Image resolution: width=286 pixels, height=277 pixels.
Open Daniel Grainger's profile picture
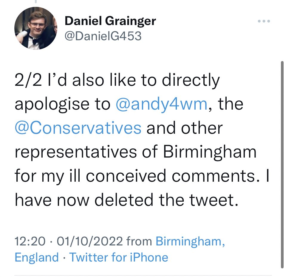(x=35, y=28)
